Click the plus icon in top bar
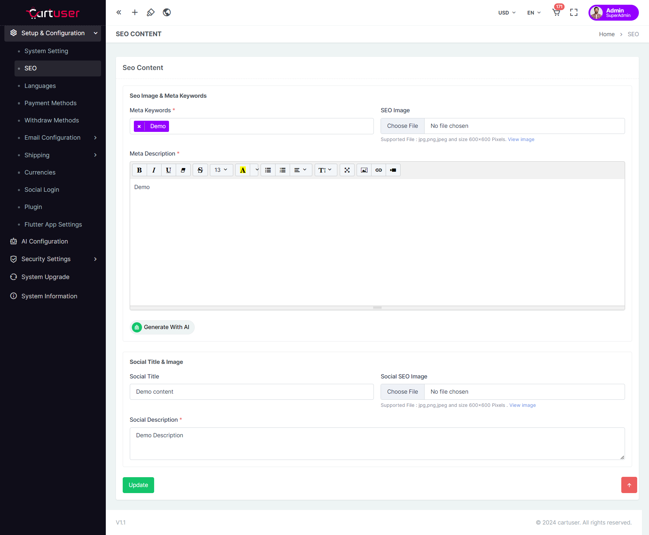Image resolution: width=649 pixels, height=535 pixels. tap(135, 13)
